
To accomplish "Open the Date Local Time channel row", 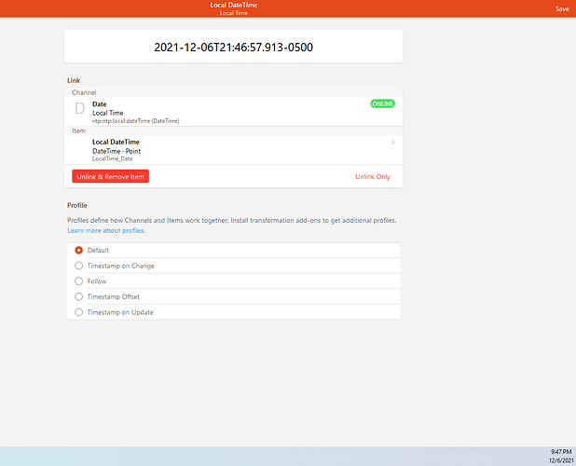I will (233, 112).
